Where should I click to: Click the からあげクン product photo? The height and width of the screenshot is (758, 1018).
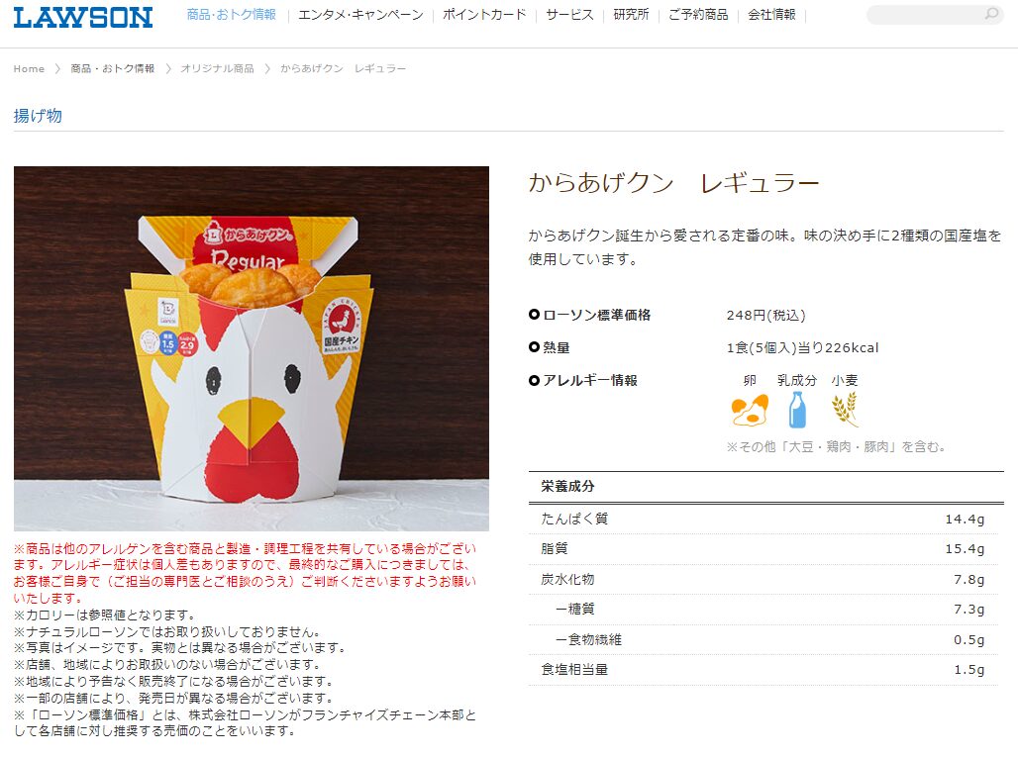252,349
